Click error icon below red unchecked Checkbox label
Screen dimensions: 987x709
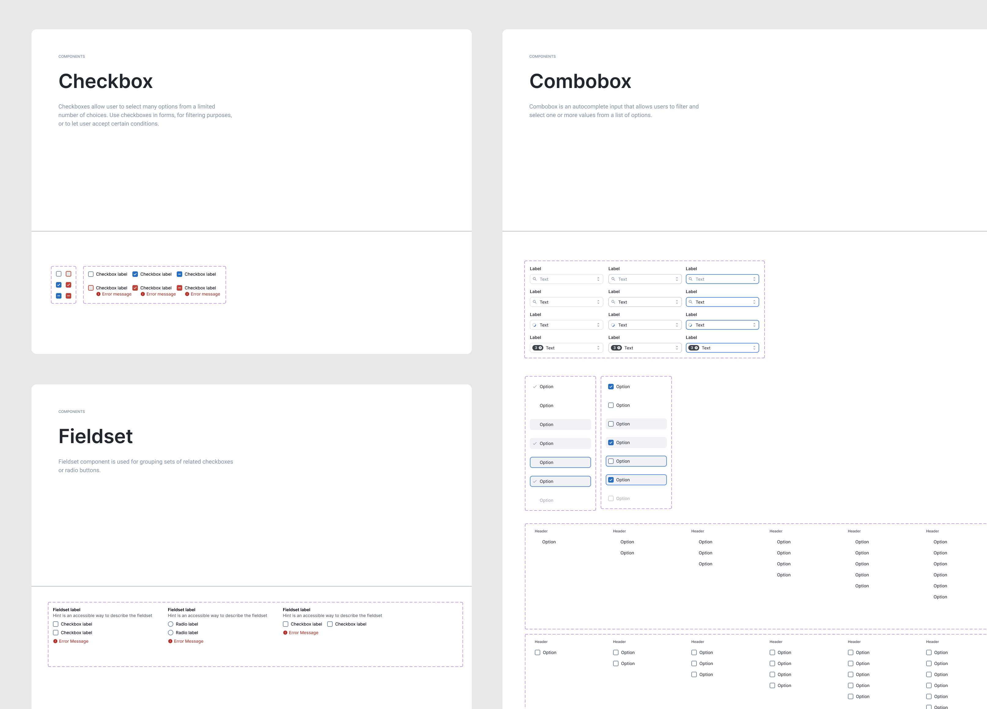(x=98, y=294)
